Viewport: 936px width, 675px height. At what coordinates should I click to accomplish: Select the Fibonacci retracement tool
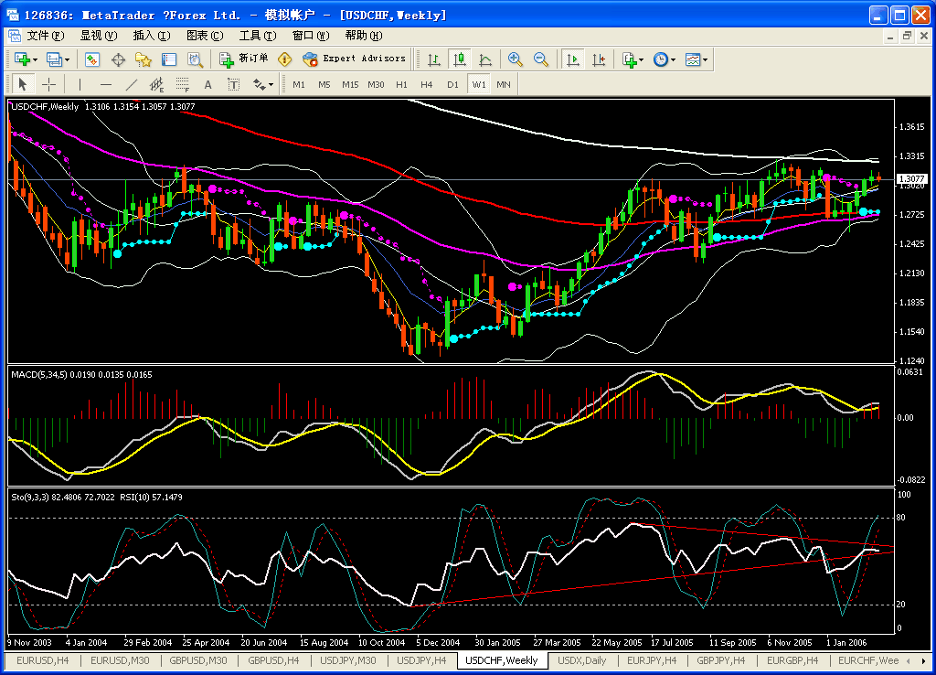point(183,83)
